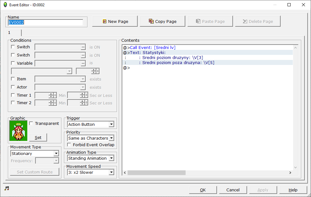
Task: Click the Copy Page button
Action: (162, 21)
